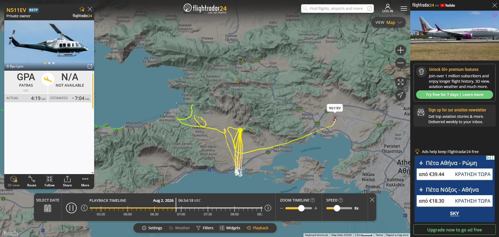The width and height of the screenshot is (499, 237).
Task: Decrease timeline zoom with minus
Action: click(x=282, y=208)
